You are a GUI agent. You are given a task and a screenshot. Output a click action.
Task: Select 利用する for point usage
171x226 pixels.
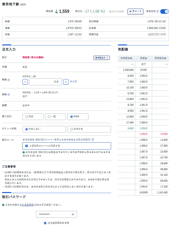pyautogui.click(x=72, y=129)
